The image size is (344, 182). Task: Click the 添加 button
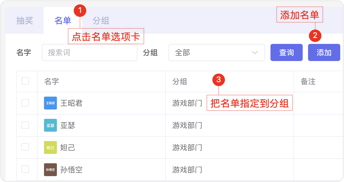pyautogui.click(x=324, y=52)
